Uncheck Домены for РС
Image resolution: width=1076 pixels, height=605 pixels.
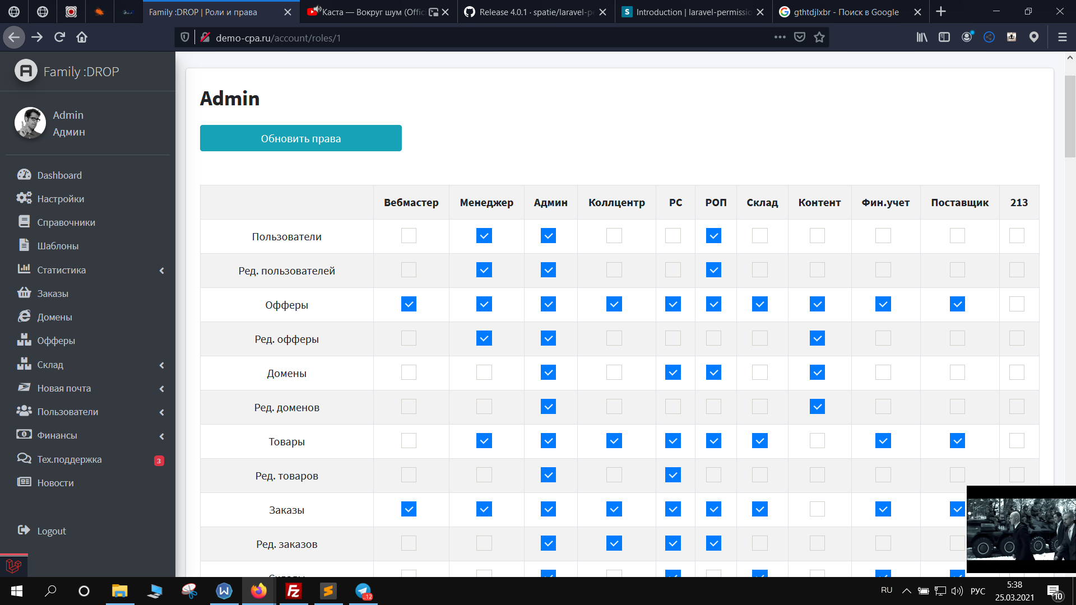click(x=673, y=373)
